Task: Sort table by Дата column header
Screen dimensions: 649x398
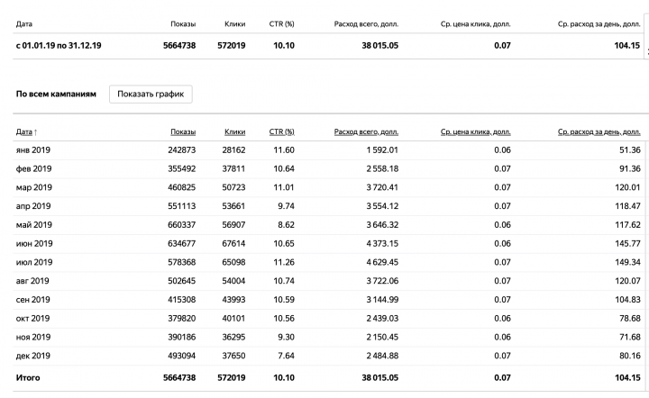Action: point(24,131)
